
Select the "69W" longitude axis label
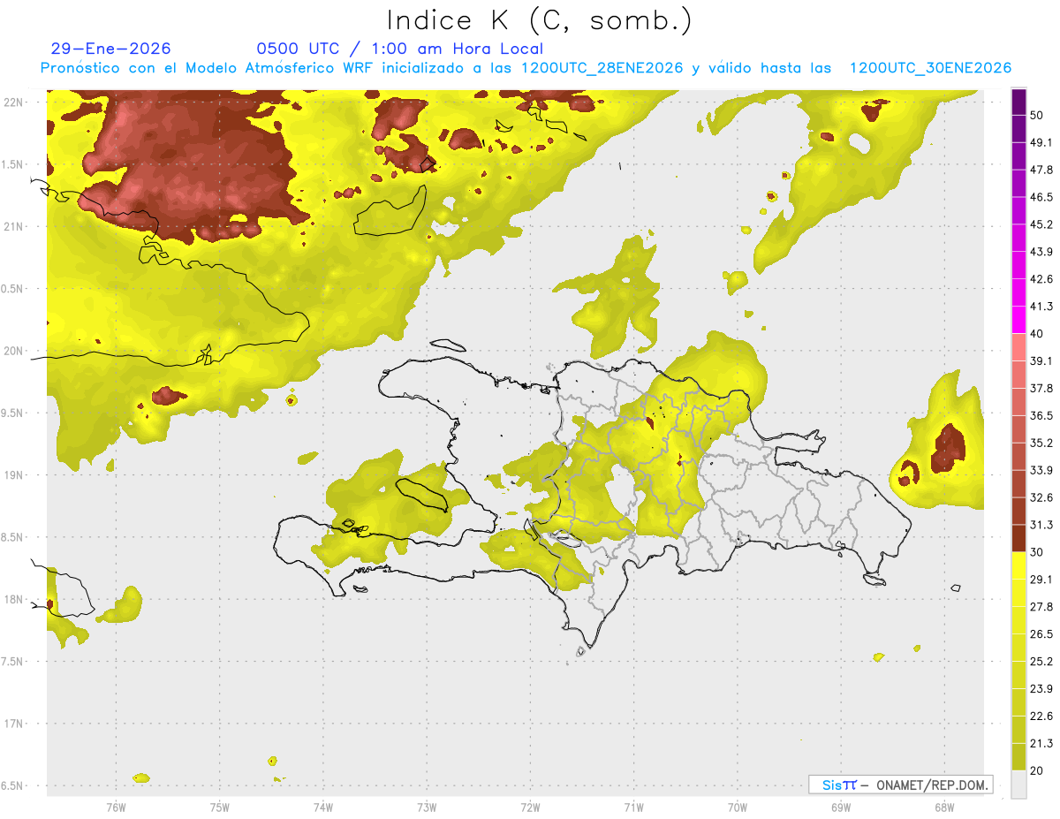pos(840,808)
